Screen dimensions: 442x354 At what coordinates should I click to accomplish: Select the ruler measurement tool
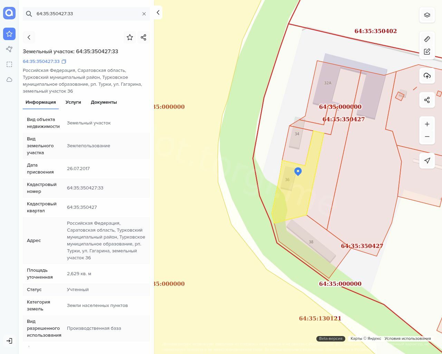427,39
